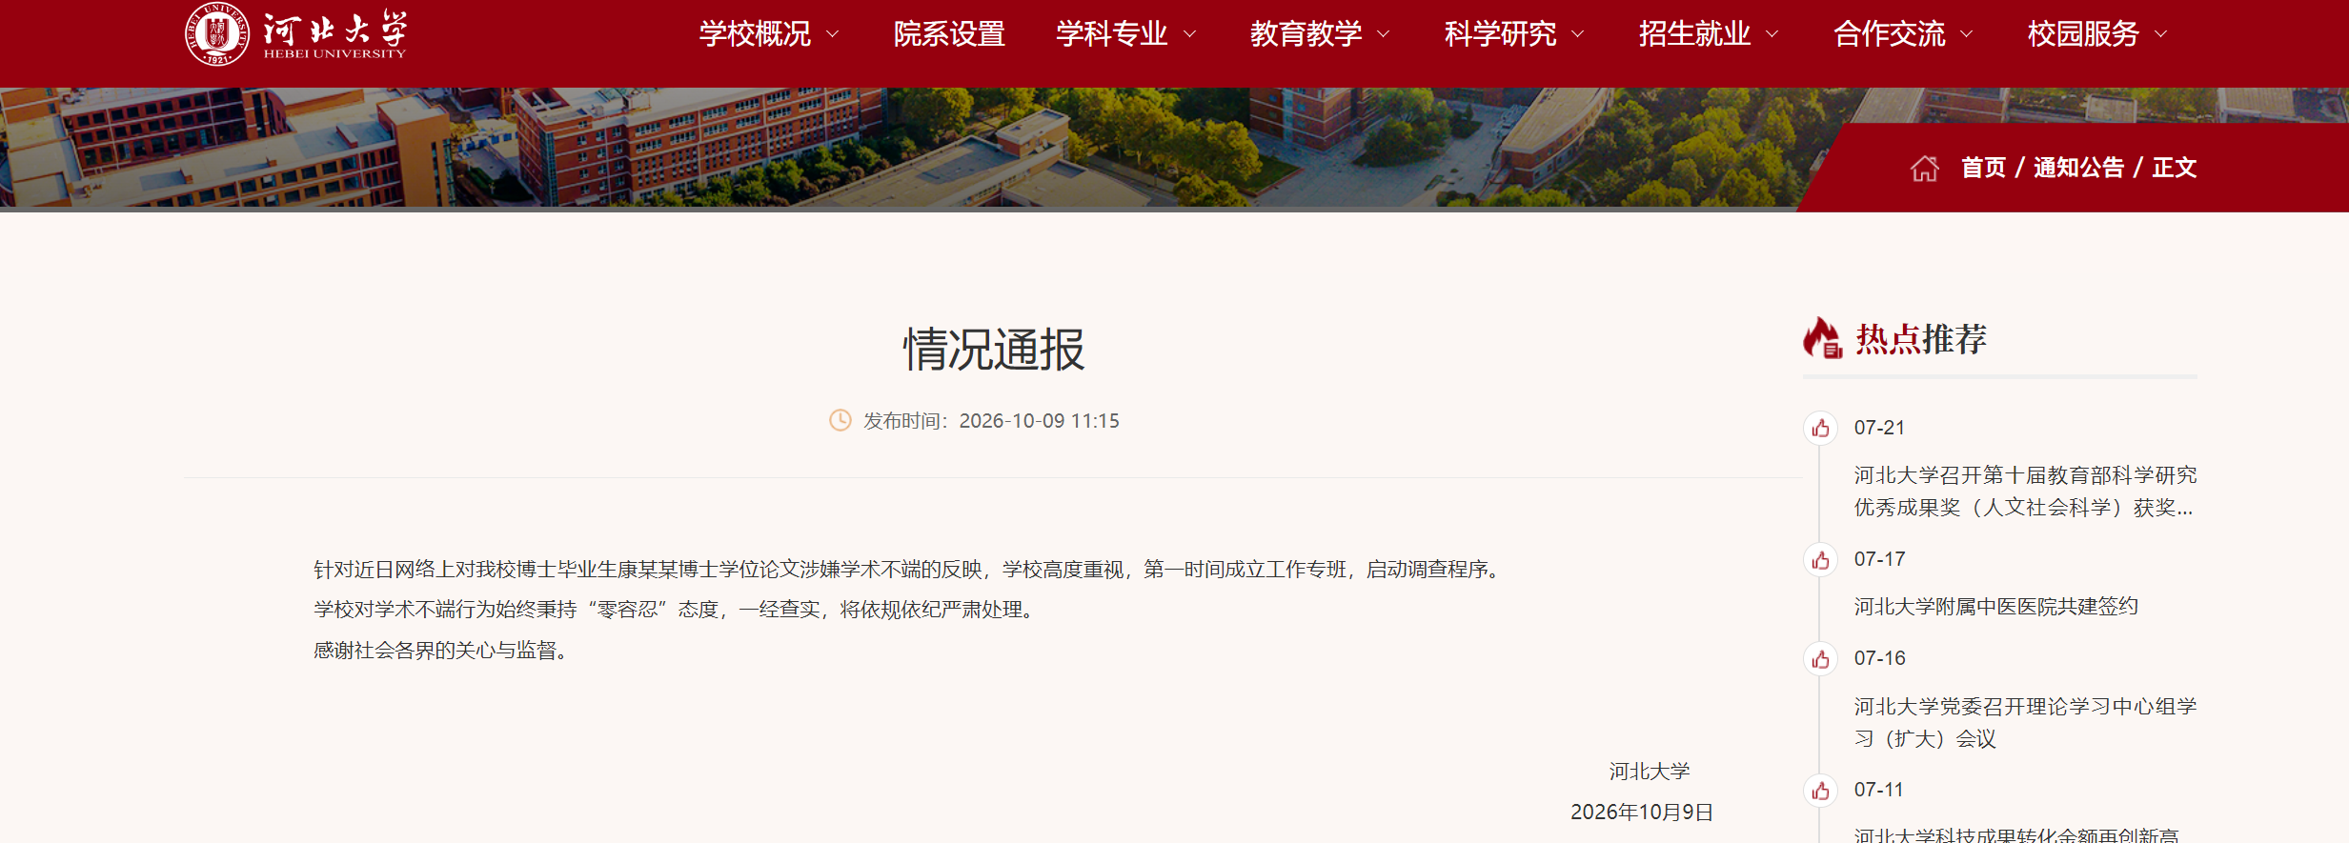Open the 院系设置 menu item
Viewport: 2349px width, 843px height.
949,34
